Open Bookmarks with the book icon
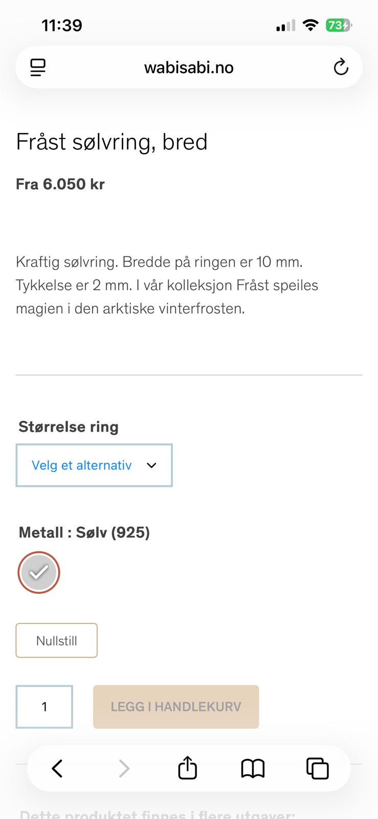 point(253,768)
